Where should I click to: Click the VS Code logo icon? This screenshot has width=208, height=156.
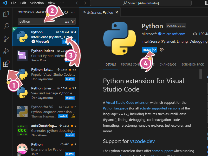point(5,3)
